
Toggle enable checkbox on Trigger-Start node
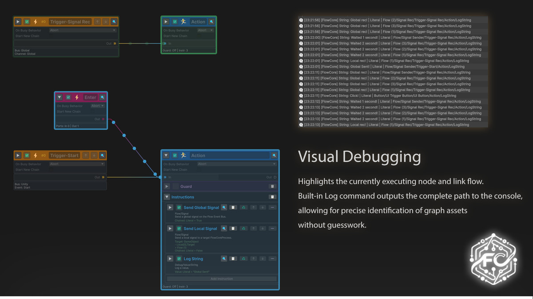click(x=27, y=155)
